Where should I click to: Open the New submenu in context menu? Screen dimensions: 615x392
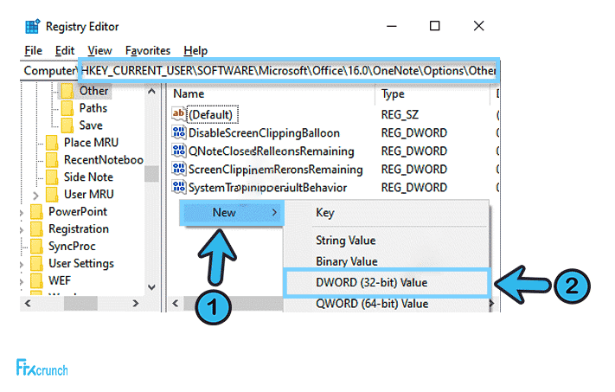click(x=232, y=213)
